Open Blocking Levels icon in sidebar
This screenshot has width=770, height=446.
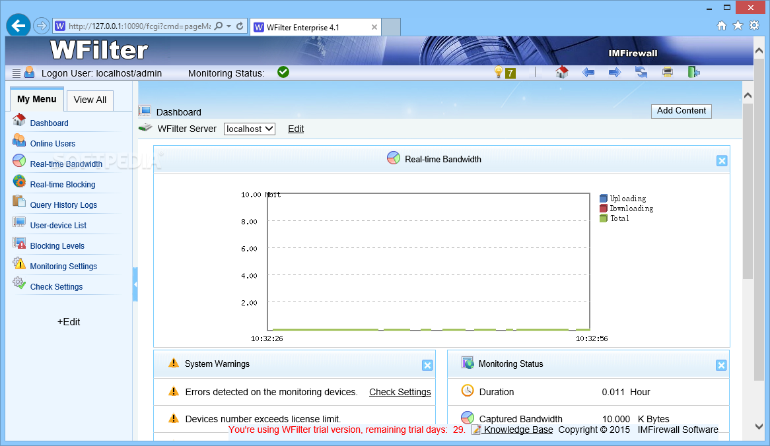click(x=19, y=242)
